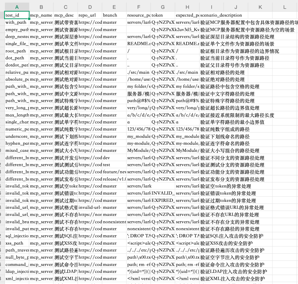This screenshot has width=298, height=284.
Task: Select column E header
Action: click(x=114, y=7)
